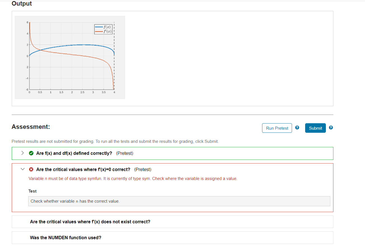Click the pretest results not submitted notice
Image resolution: width=365 pixels, height=249 pixels.
(115, 141)
